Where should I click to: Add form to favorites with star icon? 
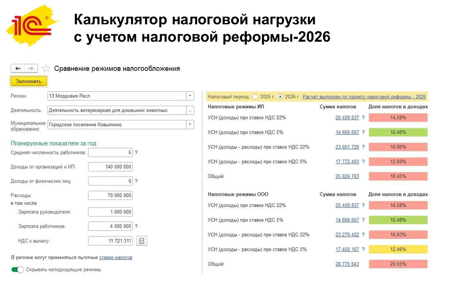[x=46, y=69]
